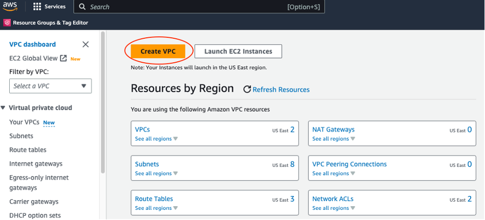Image resolution: width=485 pixels, height=220 pixels.
Task: Click the VPCs count 2
Action: (x=292, y=130)
